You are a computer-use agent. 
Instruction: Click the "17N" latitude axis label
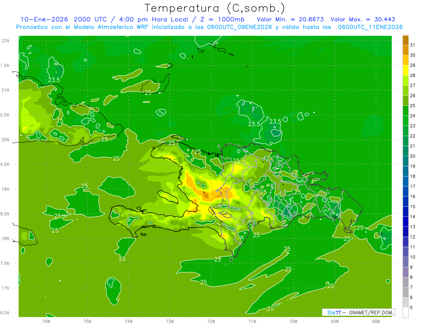(x=6, y=288)
